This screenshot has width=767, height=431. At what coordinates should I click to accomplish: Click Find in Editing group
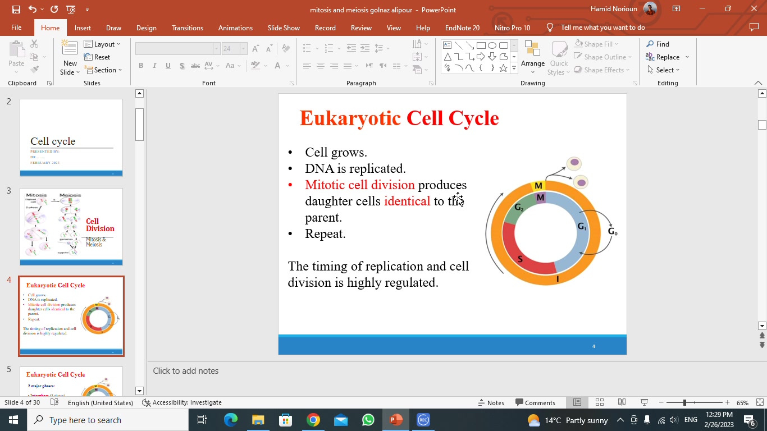coord(658,44)
